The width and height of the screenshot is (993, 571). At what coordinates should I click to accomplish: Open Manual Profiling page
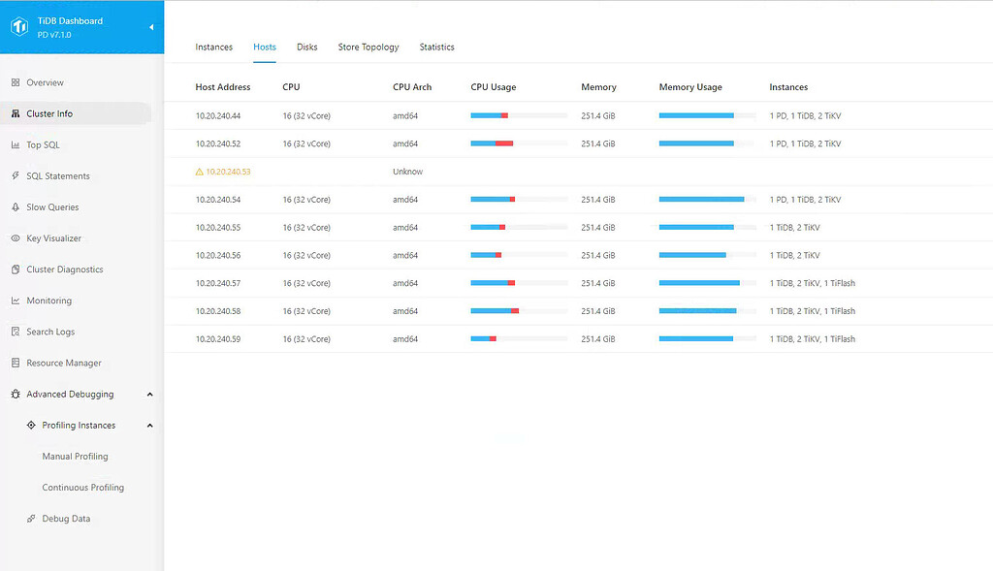pos(75,457)
